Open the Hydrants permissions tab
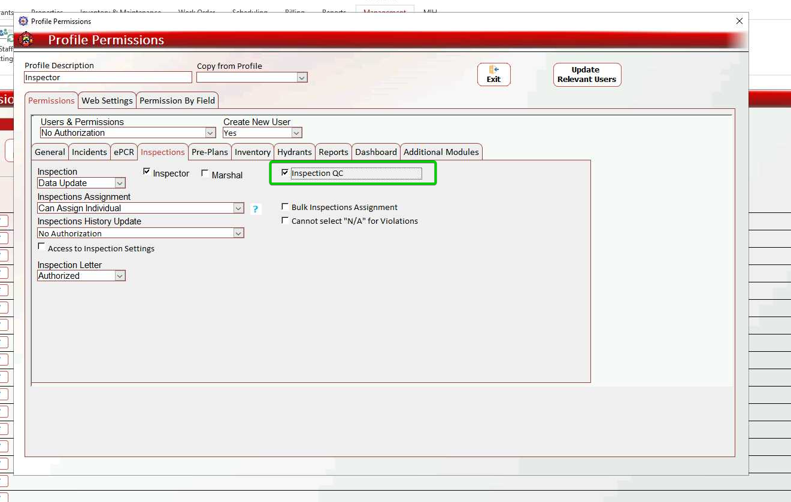791x502 pixels. click(294, 152)
